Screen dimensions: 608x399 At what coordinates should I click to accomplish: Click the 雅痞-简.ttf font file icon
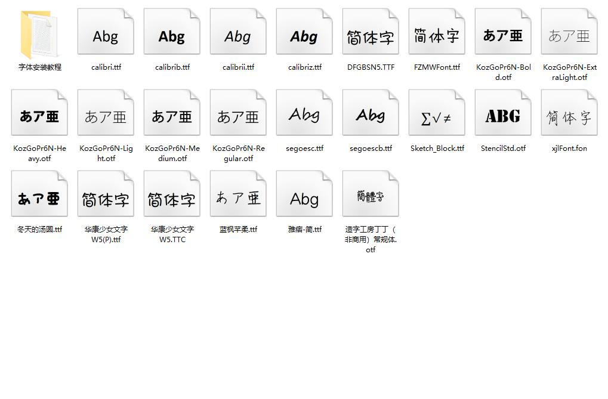tap(304, 193)
